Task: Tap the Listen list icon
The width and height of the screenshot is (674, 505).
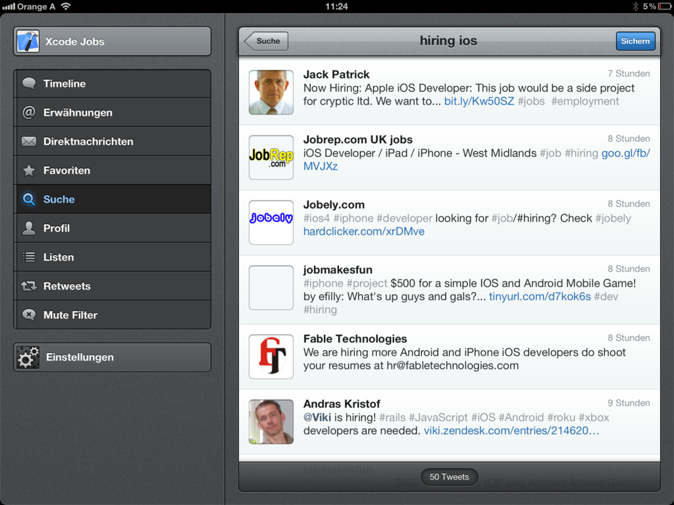Action: (x=29, y=257)
